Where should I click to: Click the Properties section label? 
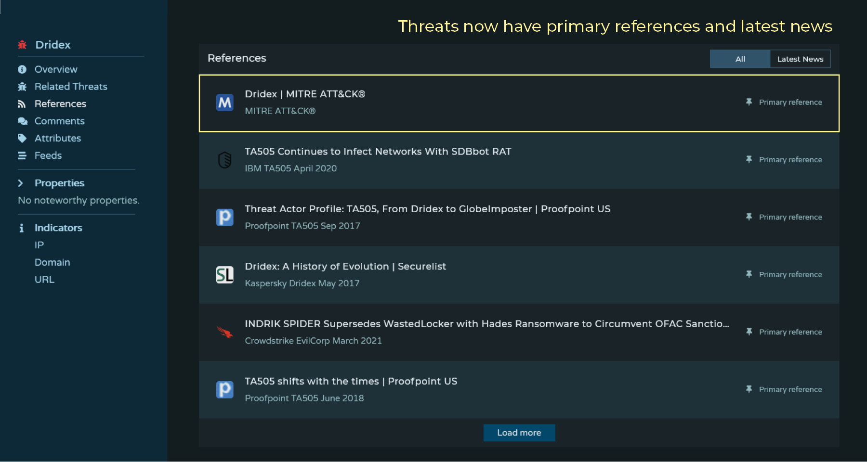pyautogui.click(x=59, y=183)
